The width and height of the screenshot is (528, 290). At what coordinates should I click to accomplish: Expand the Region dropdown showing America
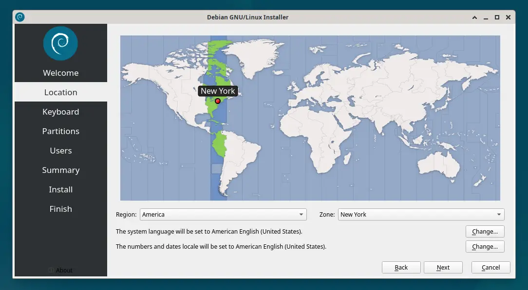coord(223,214)
